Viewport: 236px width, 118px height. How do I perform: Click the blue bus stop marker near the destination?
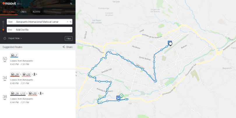(118, 98)
